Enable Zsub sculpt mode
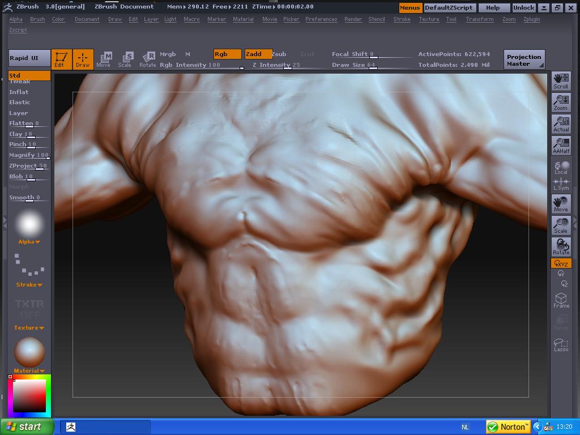This screenshot has width=580, height=435. click(x=279, y=54)
